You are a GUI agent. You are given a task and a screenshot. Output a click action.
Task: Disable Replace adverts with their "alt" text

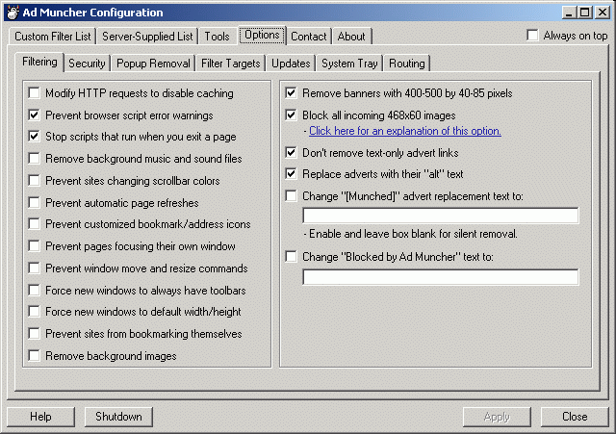[291, 173]
